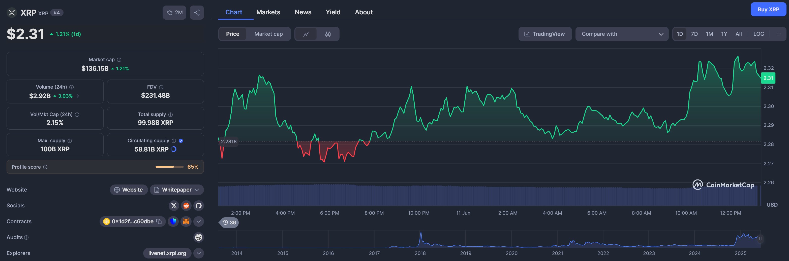
Task: Click the blue shield wallet icon
Action: 173,221
